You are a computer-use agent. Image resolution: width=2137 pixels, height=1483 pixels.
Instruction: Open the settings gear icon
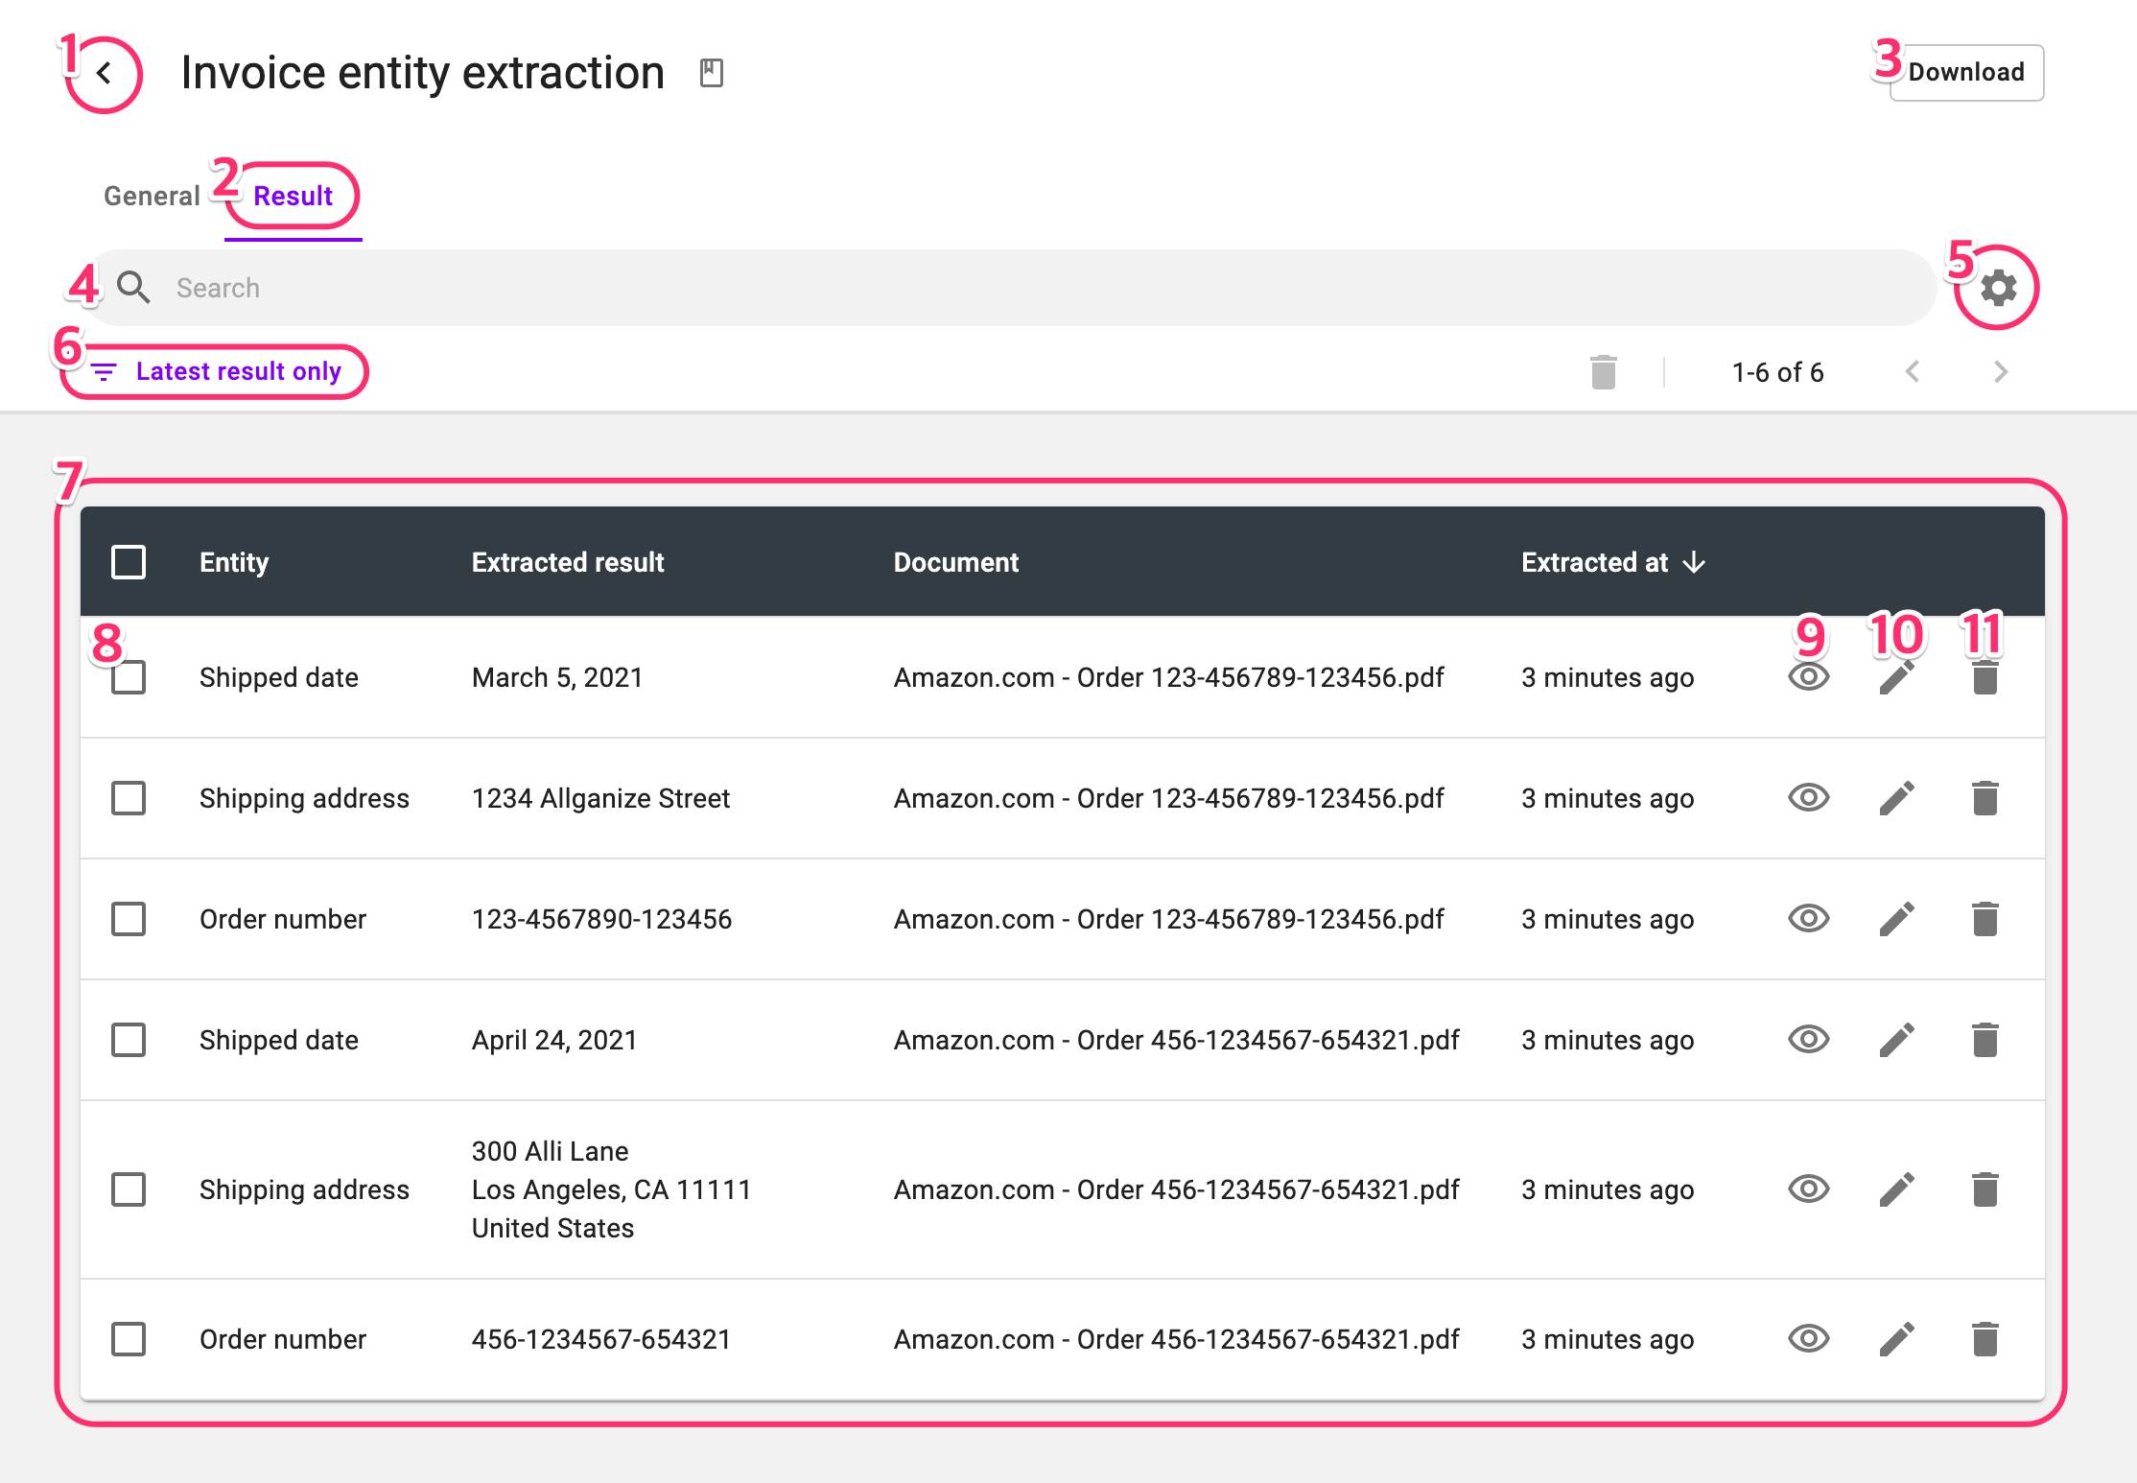pos(1998,288)
